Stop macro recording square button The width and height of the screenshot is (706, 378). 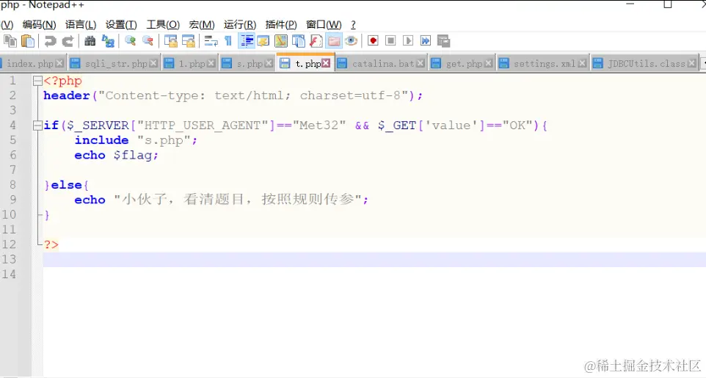click(390, 41)
